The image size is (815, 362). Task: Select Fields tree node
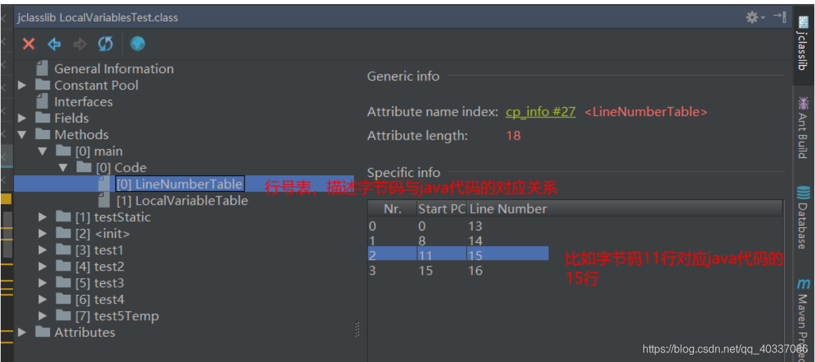[x=71, y=118]
